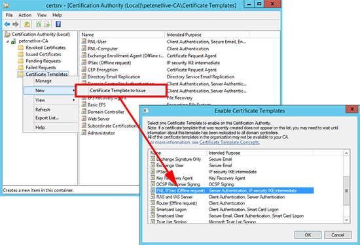Expand the New submenu arrow
This screenshot has height=245, width=360.
click(74, 91)
